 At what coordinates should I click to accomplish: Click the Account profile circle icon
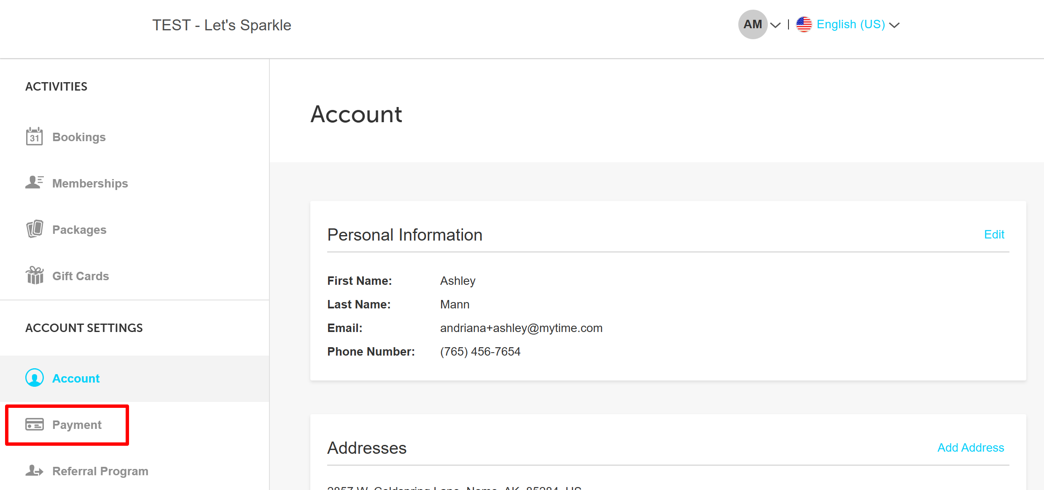tap(34, 378)
